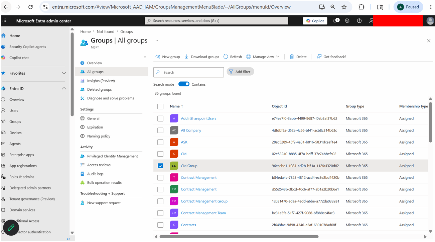Check the Contract Management Team row checkbox
This screenshot has width=435, height=242.
(x=160, y=213)
